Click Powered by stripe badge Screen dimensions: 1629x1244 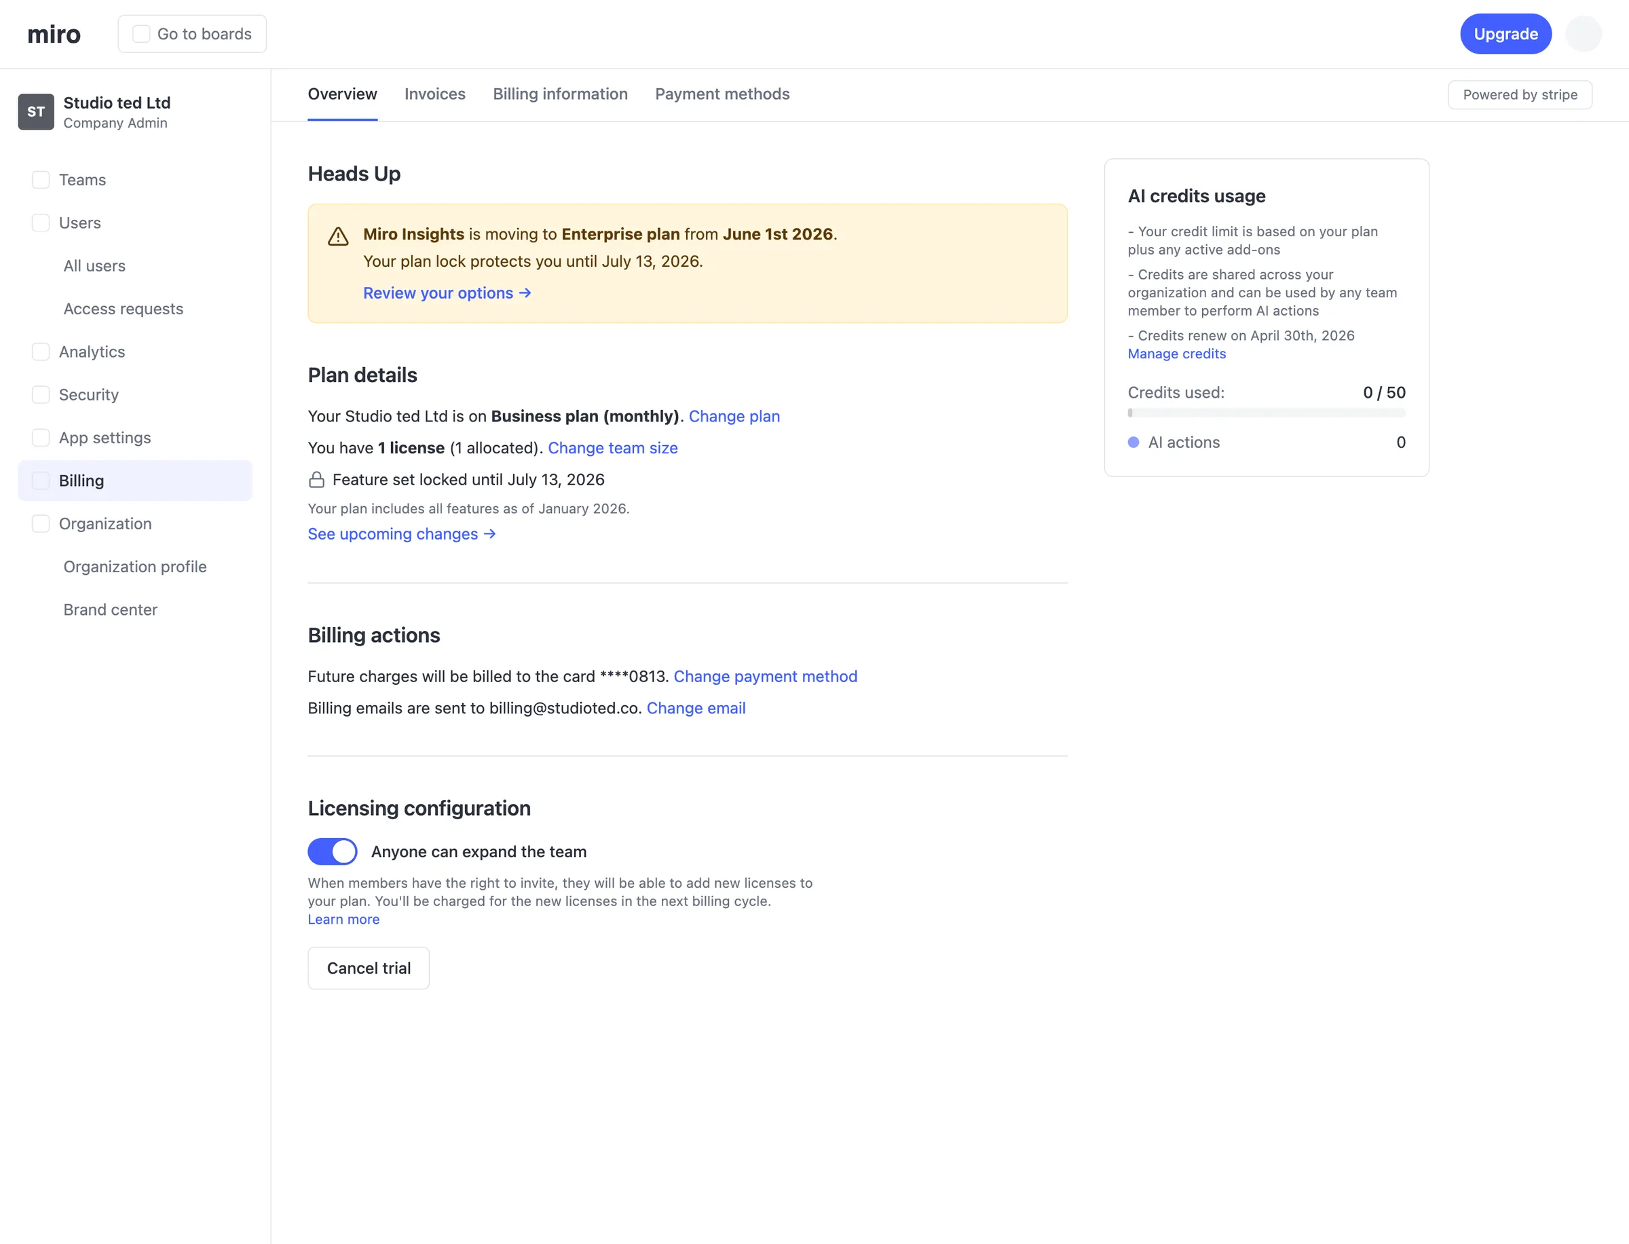click(1520, 95)
